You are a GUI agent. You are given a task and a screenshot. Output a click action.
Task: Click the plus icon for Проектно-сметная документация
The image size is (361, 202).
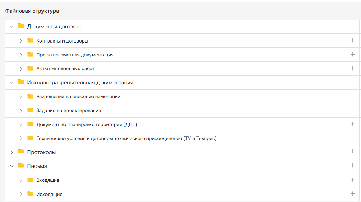coord(352,55)
